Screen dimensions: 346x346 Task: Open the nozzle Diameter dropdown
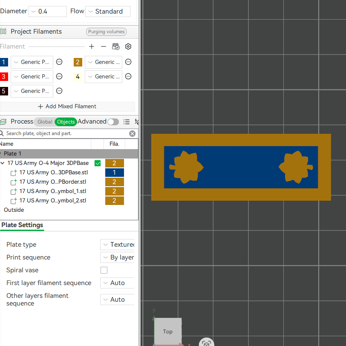[47, 12]
